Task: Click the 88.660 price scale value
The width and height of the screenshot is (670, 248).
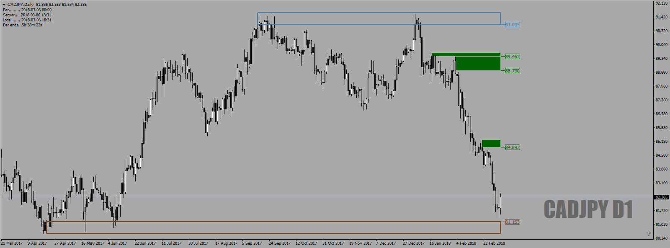Action: click(x=662, y=72)
